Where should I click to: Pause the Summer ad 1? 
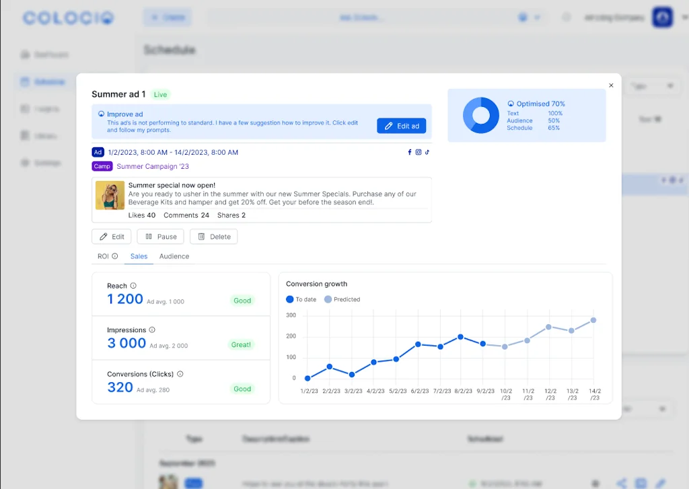pos(160,237)
